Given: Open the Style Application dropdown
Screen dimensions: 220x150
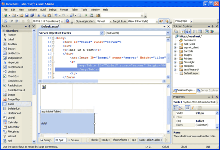Looking at the screenshot, I should (111, 21).
